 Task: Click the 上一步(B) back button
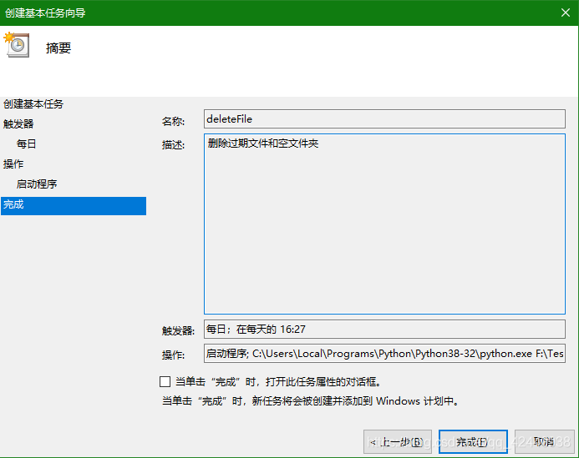point(398,441)
